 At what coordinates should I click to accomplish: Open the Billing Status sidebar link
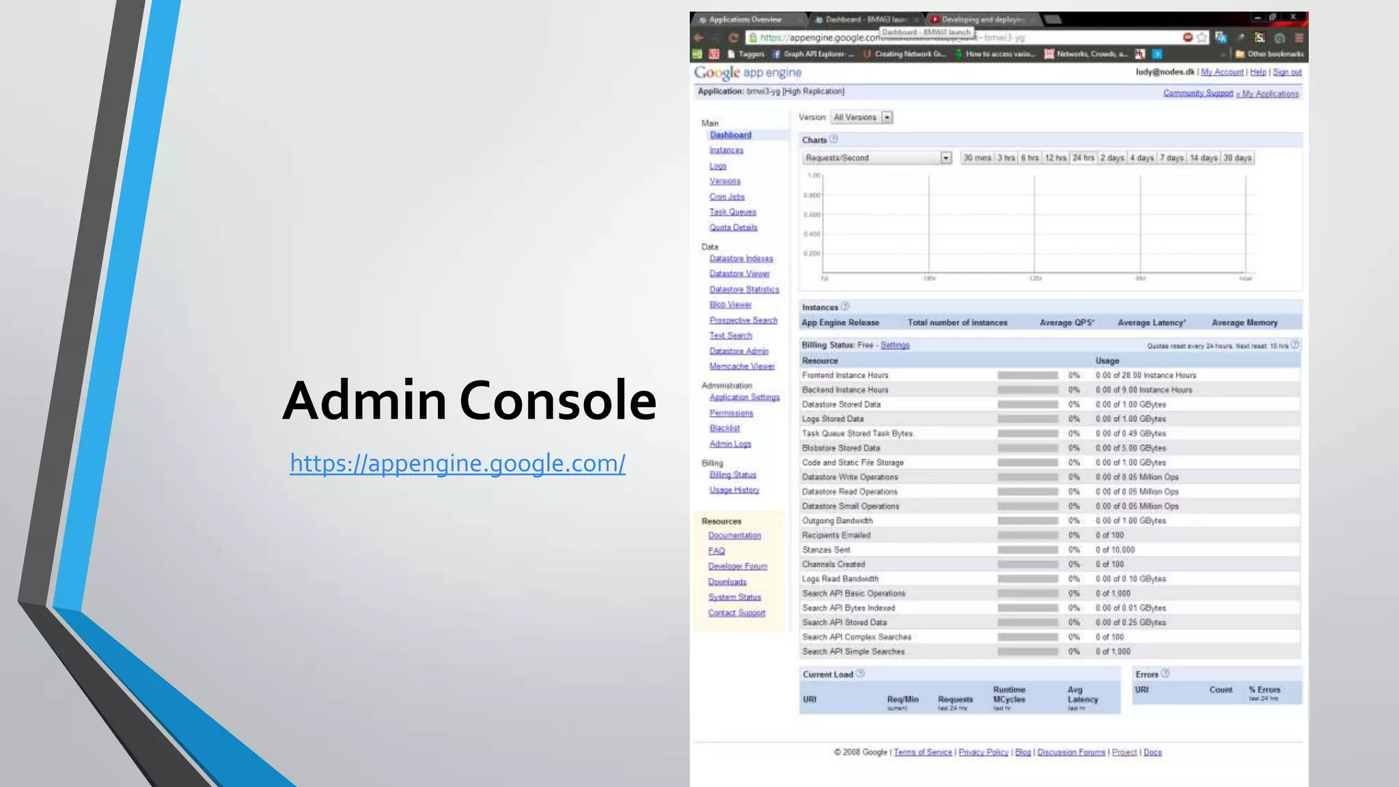(x=732, y=475)
